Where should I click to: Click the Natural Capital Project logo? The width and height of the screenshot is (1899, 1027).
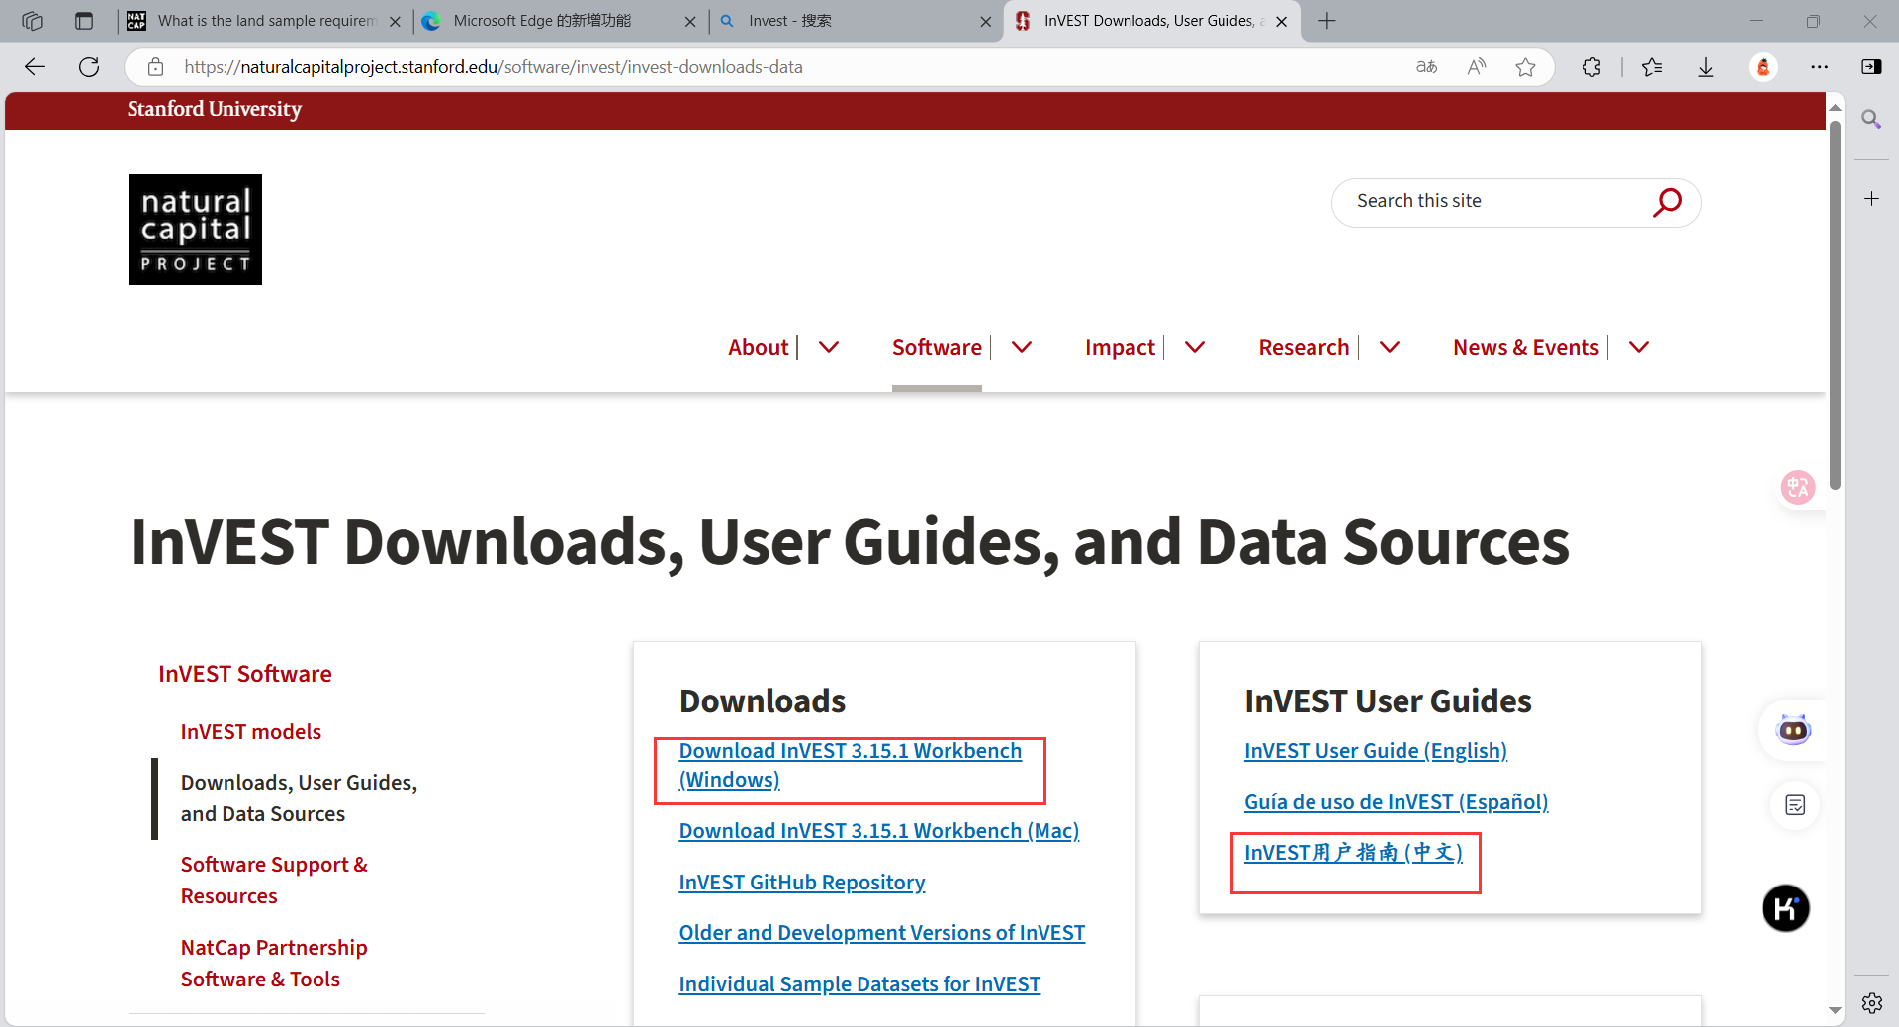(x=195, y=230)
